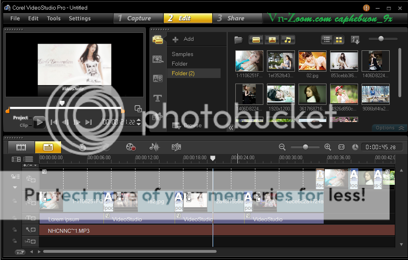Image resolution: width=408 pixels, height=260 pixels.
Task: Toggle show photos filter in library
Action: (272, 40)
